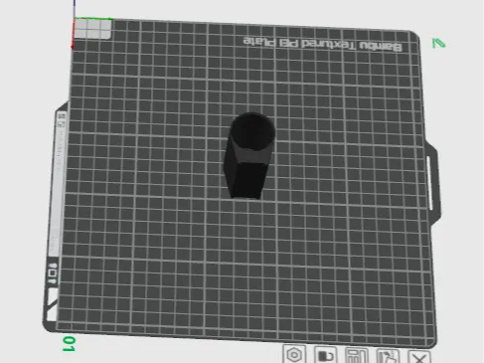Screen dimensions: 484x363
Task: Edit plate name with green pencil icon
Action: [x=439, y=44]
